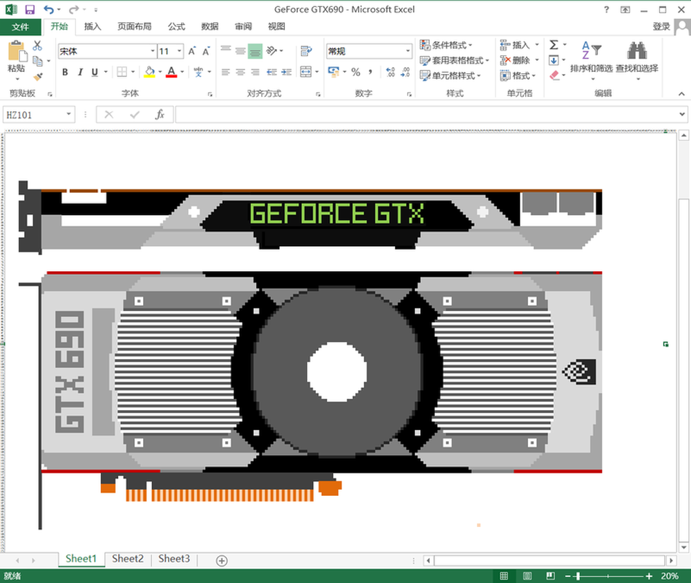
Task: Click the Insert Function fx icon
Action: (160, 115)
